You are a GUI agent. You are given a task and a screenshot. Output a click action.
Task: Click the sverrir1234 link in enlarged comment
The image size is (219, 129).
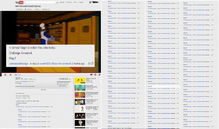click(45, 64)
